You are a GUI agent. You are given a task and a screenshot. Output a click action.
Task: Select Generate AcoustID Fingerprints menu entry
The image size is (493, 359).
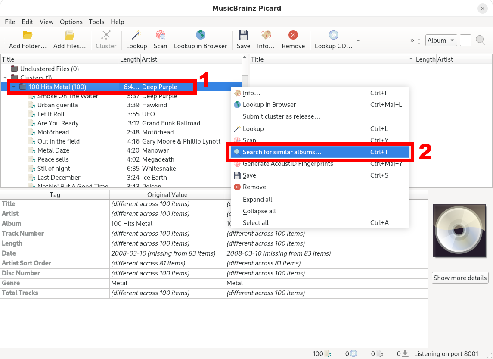click(288, 164)
